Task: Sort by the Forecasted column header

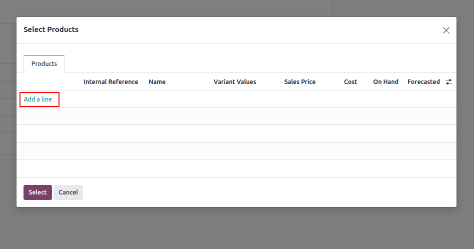Action: (423, 82)
